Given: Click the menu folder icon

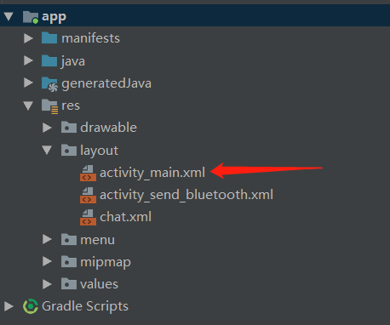Looking at the screenshot, I should [69, 239].
